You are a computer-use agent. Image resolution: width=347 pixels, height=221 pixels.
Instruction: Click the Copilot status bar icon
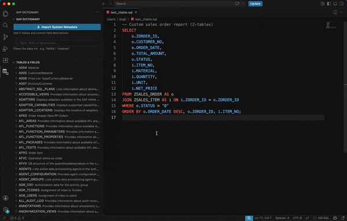tap(335, 218)
